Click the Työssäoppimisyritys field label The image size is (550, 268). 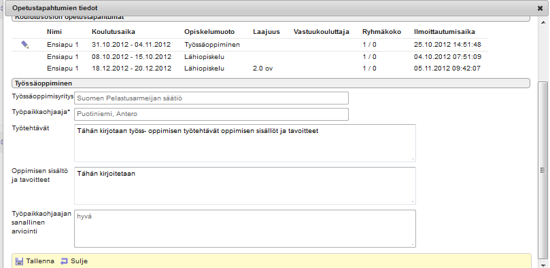coord(43,96)
